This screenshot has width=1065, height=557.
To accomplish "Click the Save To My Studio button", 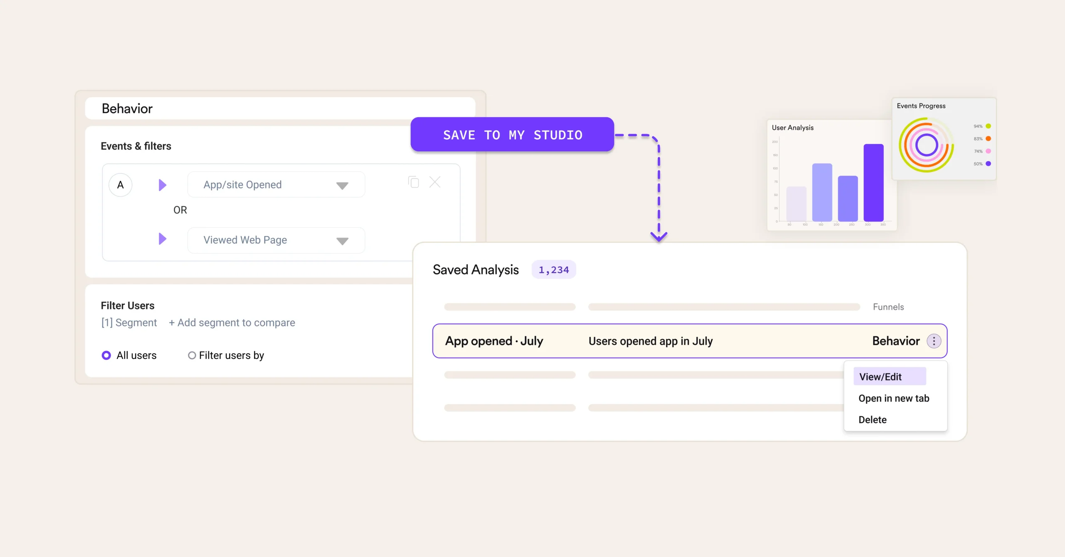I will point(512,135).
